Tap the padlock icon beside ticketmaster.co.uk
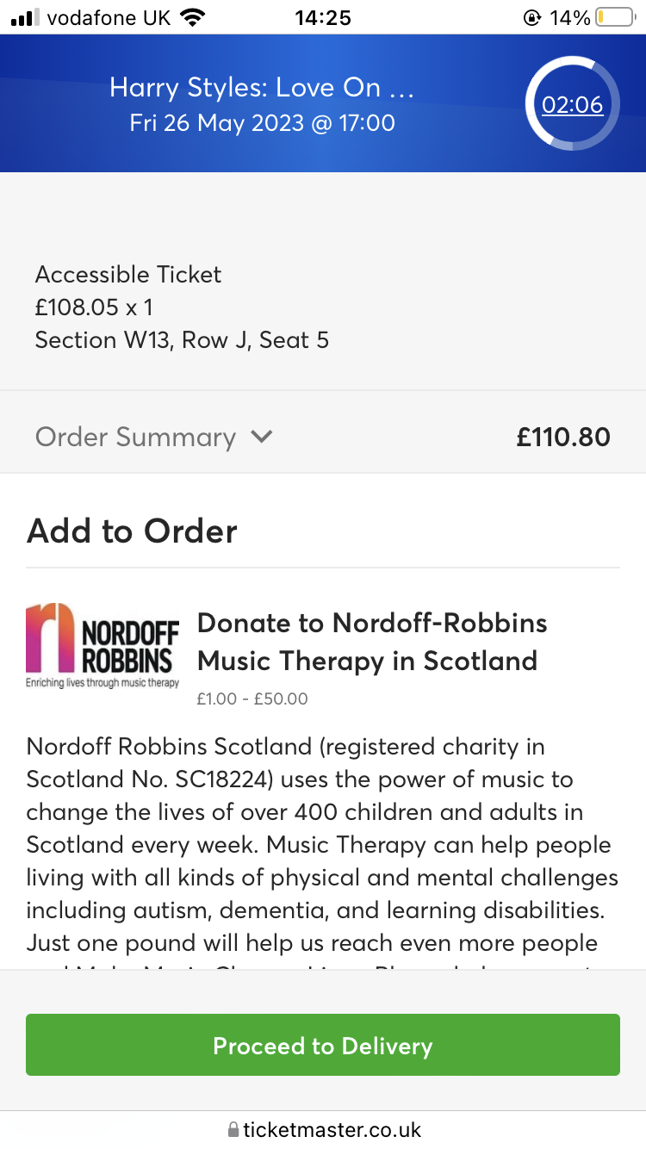The height and width of the screenshot is (1149, 646). 233,1129
